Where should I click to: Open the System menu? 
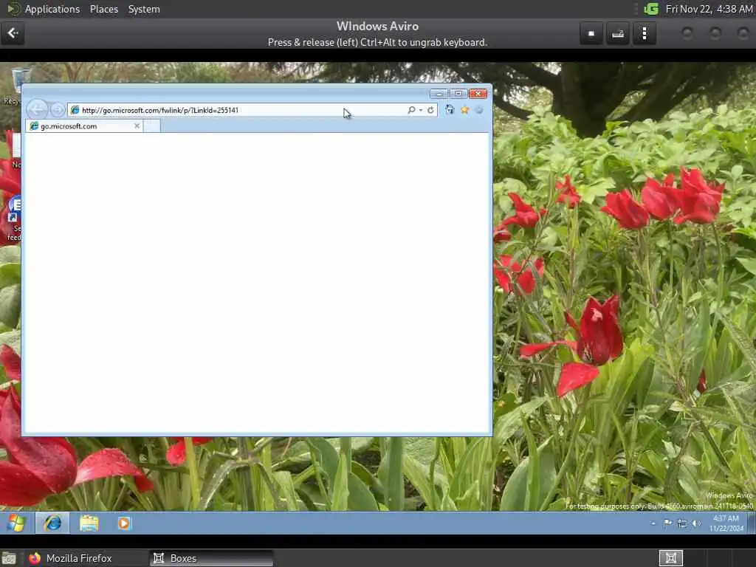coord(144,9)
